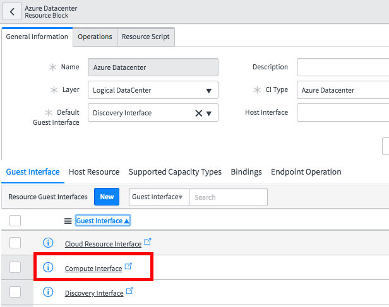
Task: Open Compute Interface in new window icon
Action: pos(128,266)
